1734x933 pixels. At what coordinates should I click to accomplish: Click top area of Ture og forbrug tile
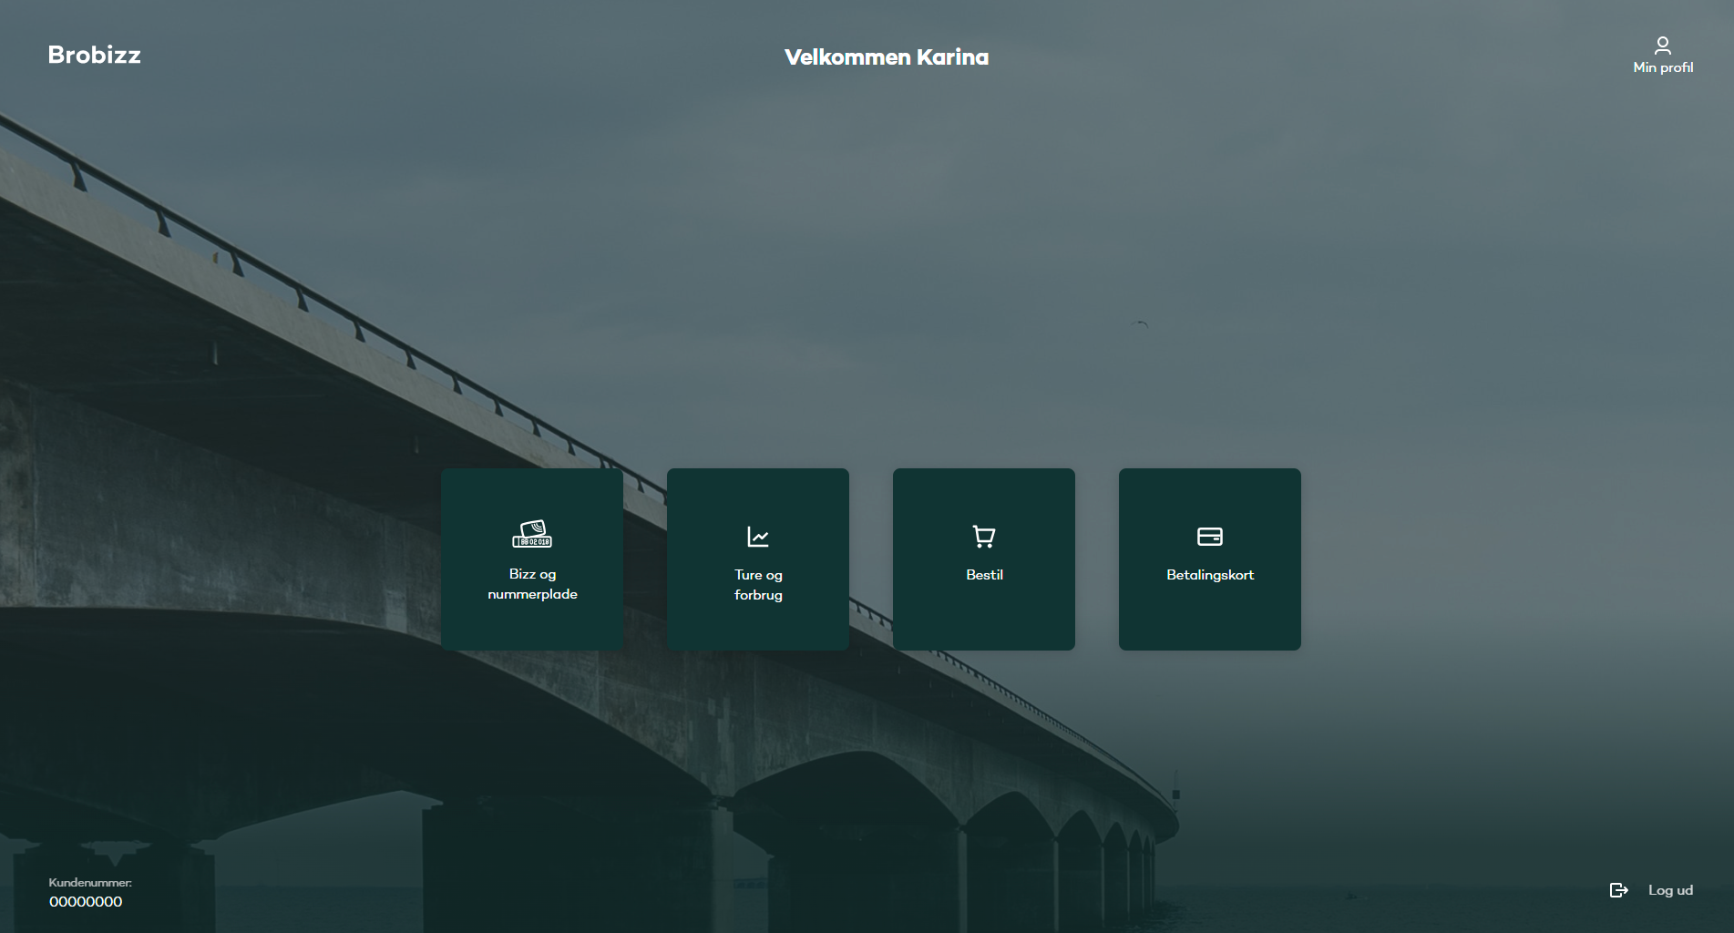[x=758, y=492]
